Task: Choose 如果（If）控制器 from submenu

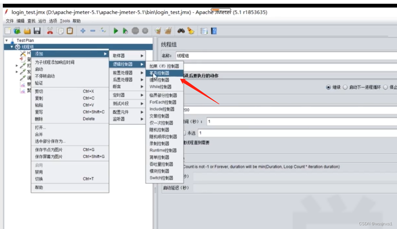Action: click(x=164, y=66)
